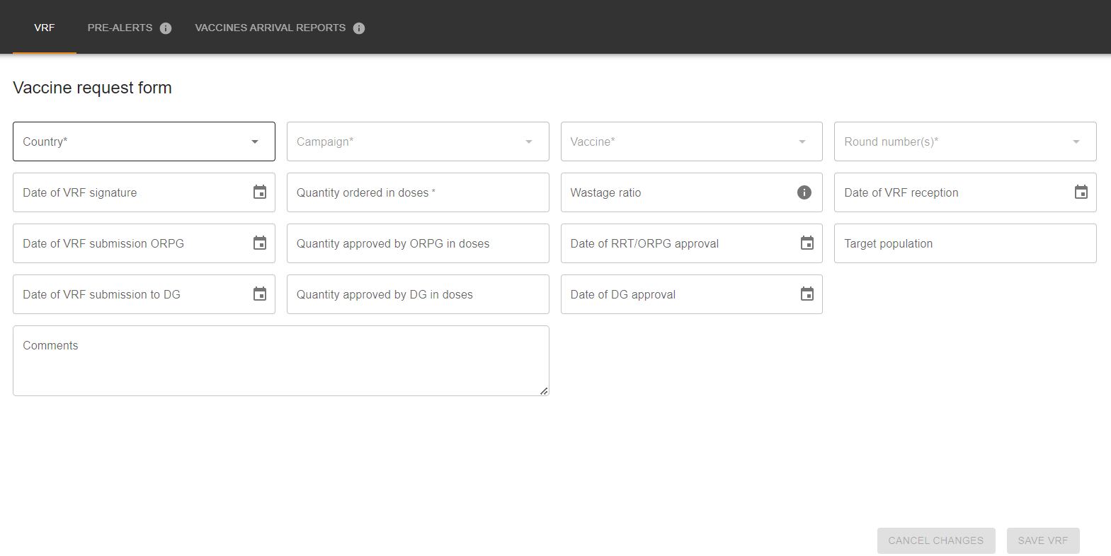
Task: Open calendar for Date of DG approval
Action: [x=807, y=294]
